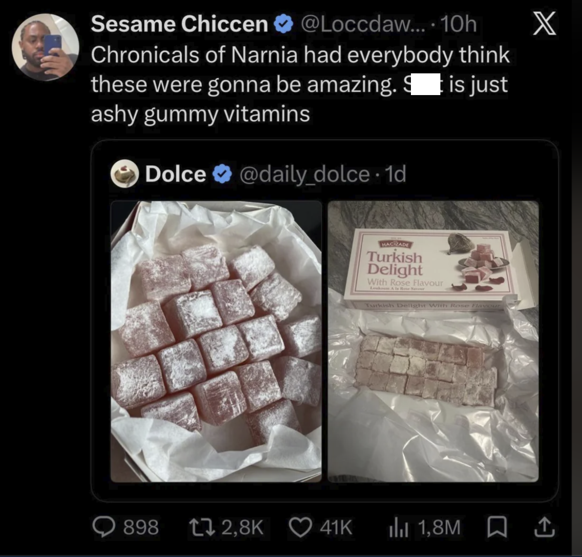Click the Sesame Chiccen display name

pyautogui.click(x=179, y=24)
